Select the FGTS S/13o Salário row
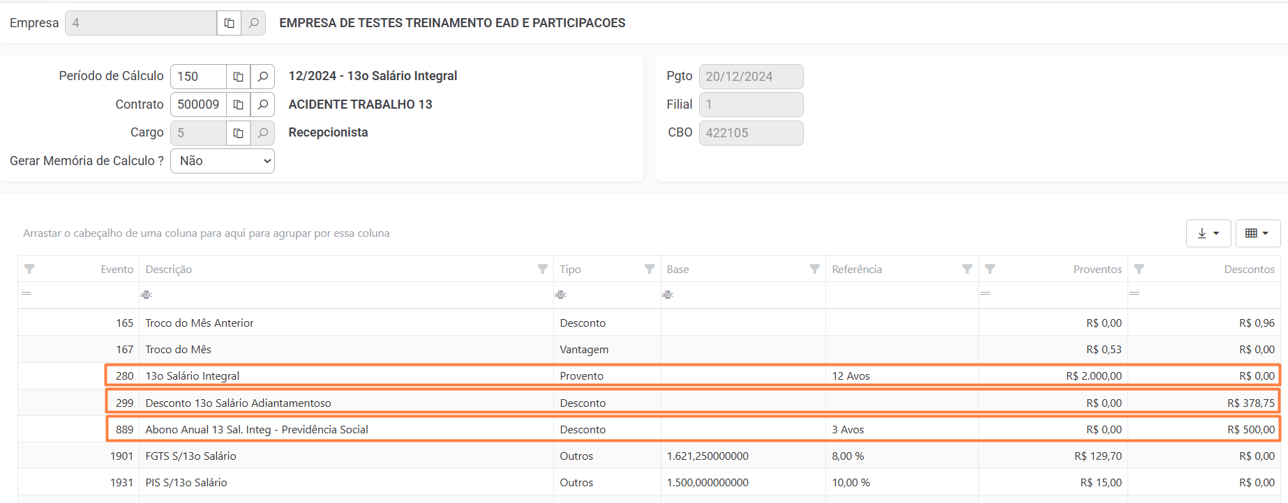1288x503 pixels. click(x=349, y=456)
